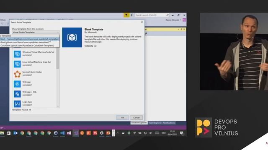Open the docked panel's window position dropdown arrow
This screenshot has width=268, height=150.
coord(178,29)
